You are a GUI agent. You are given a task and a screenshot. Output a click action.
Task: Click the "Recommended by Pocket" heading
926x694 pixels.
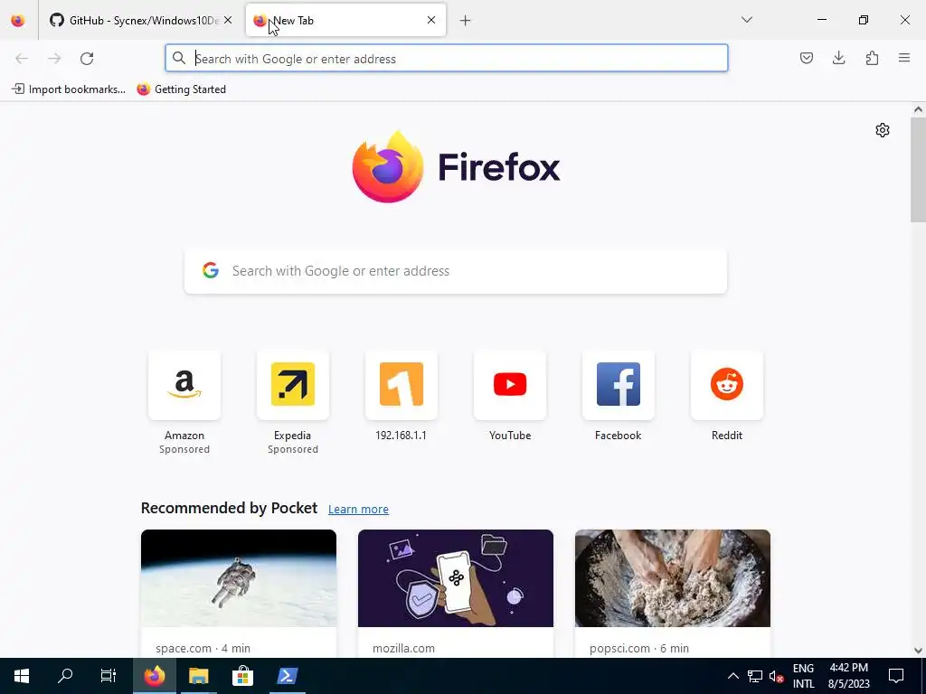[x=229, y=508]
